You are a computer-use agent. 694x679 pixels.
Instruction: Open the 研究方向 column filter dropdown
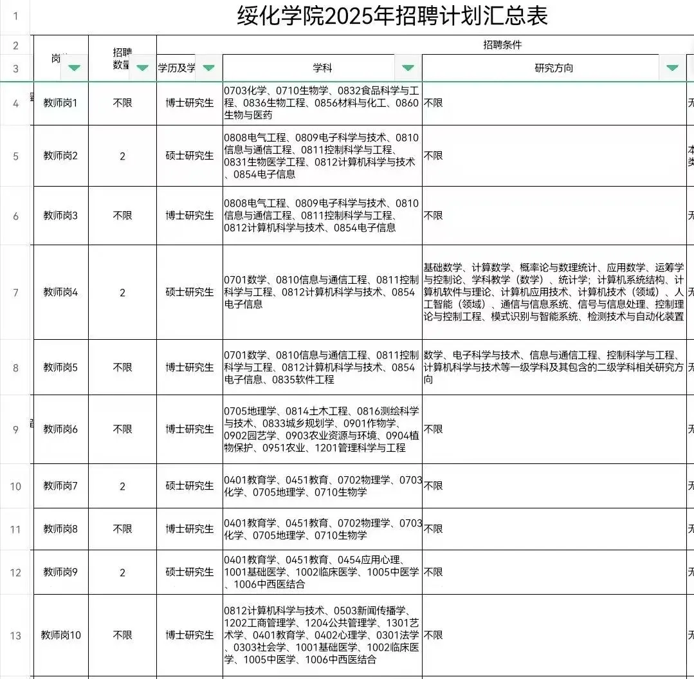click(x=671, y=67)
